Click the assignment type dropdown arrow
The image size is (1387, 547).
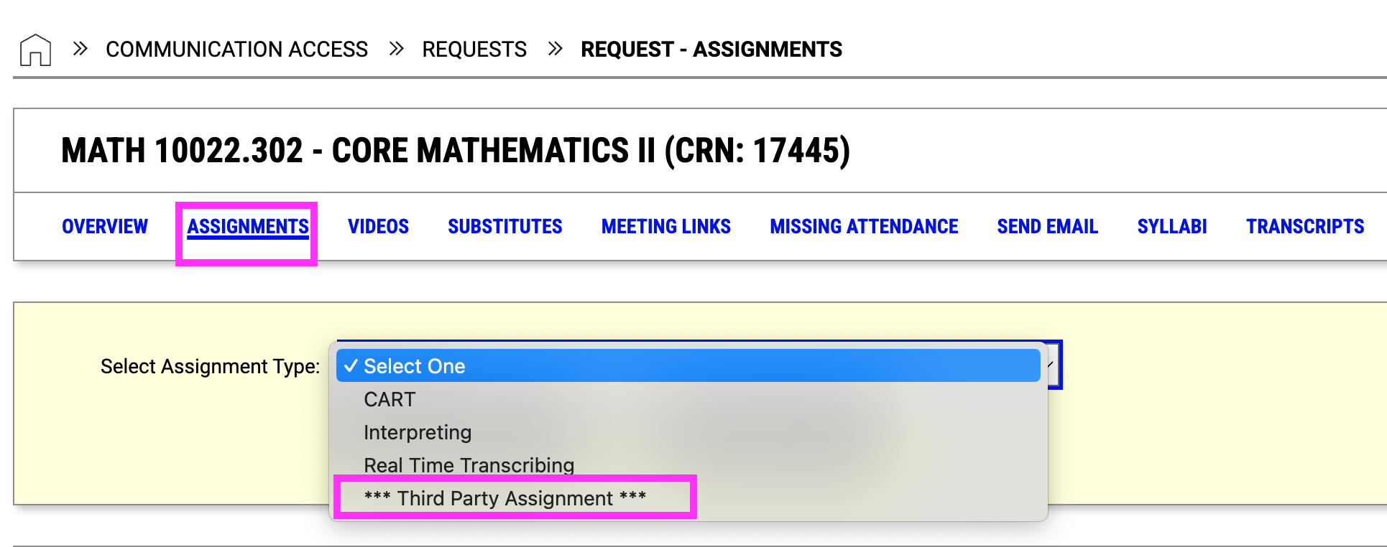pos(1052,365)
